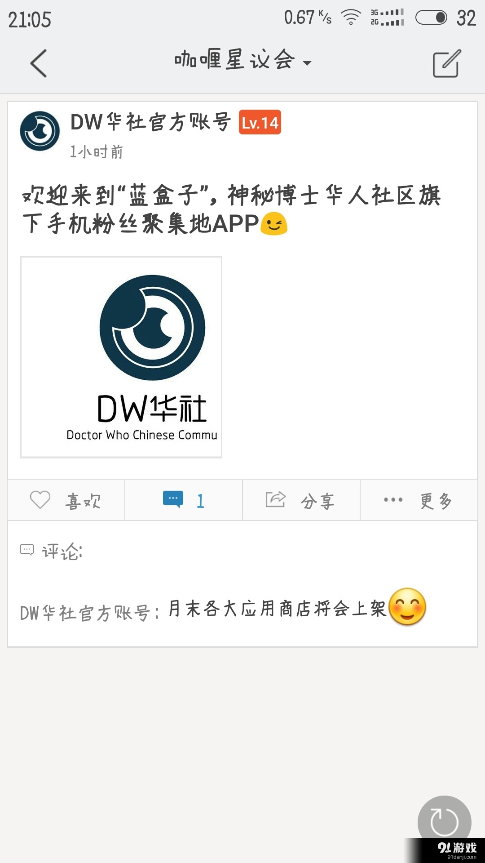Viewport: 485px width, 863px height.
Task: Toggle the heart like icon
Action: pos(40,500)
